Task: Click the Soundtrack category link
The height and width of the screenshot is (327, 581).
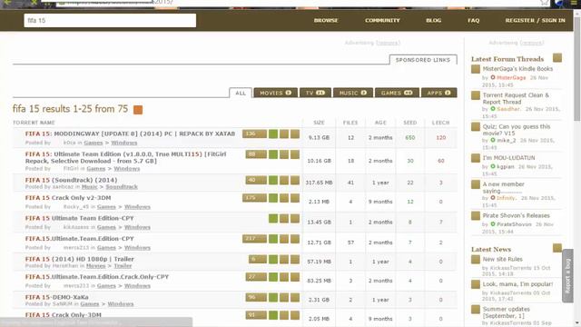Action: click(122, 187)
